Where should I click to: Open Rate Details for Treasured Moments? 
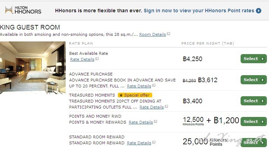(x=152, y=107)
